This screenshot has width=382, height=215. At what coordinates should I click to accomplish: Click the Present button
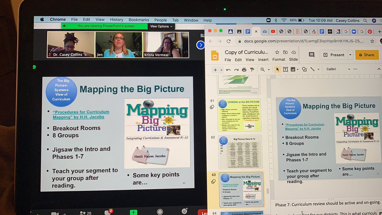coord(334,55)
